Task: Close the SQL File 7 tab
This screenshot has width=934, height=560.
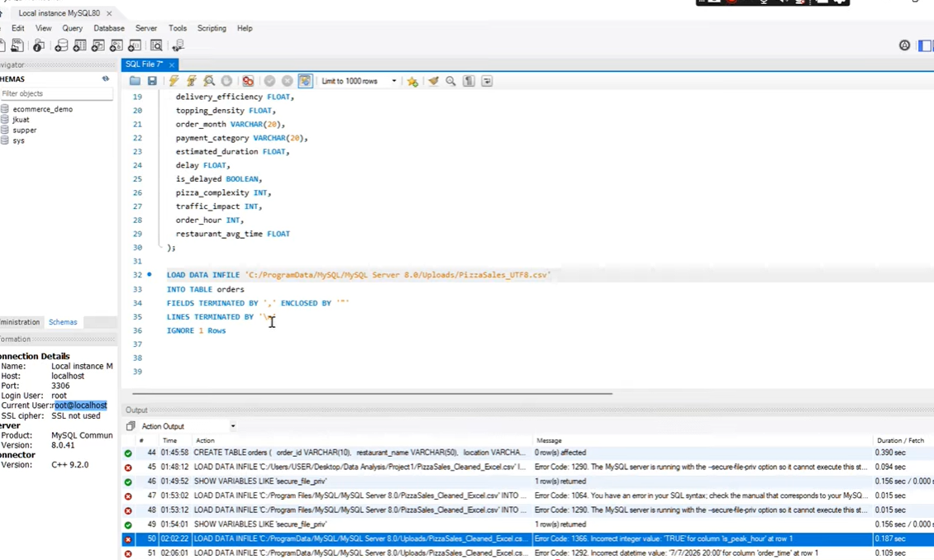Action: [172, 64]
